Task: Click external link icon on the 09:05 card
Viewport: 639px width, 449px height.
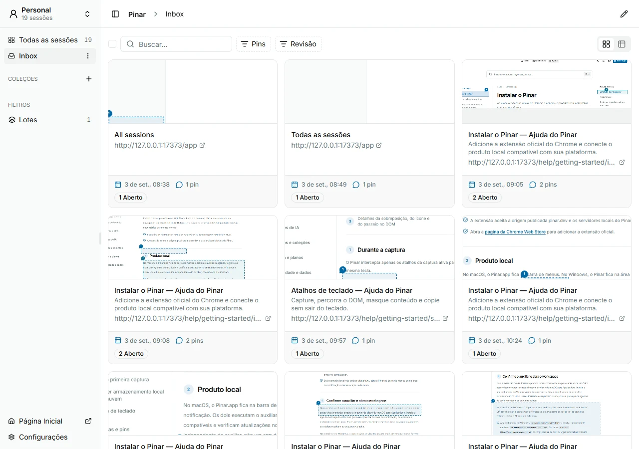Action: pos(622,162)
